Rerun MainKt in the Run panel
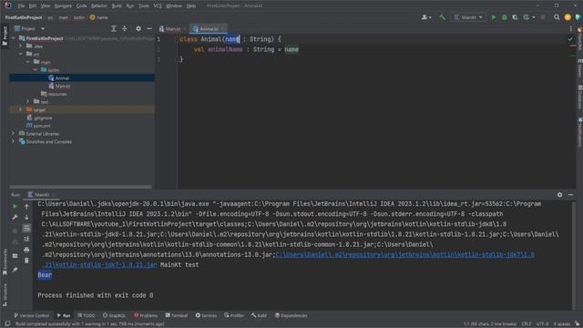 coord(15,207)
